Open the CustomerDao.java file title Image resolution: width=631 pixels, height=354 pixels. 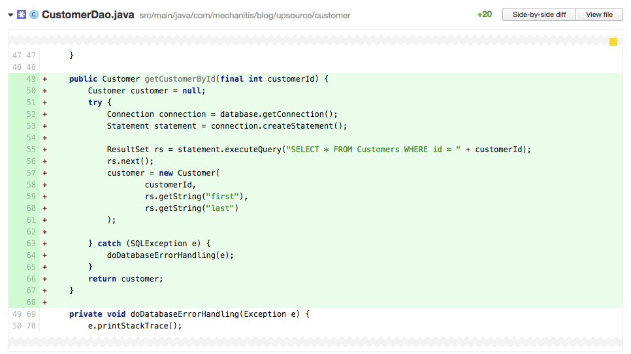(88, 15)
